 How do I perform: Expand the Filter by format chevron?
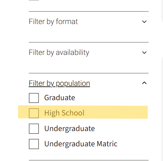click(144, 22)
